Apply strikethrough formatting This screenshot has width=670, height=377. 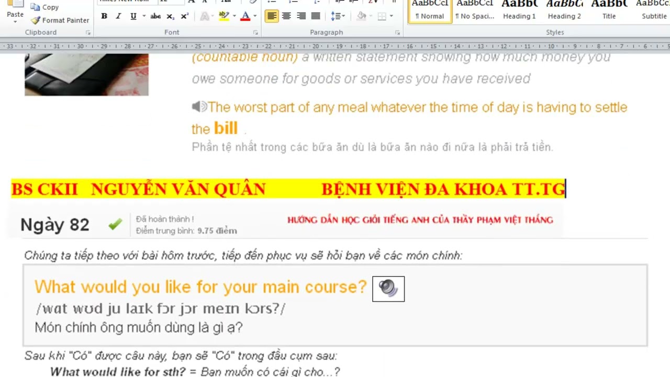pyautogui.click(x=155, y=16)
